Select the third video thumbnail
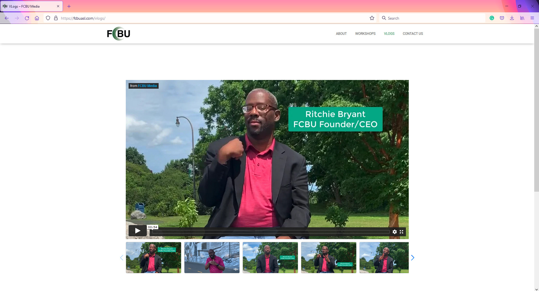This screenshot has height=291, width=539. click(x=270, y=258)
